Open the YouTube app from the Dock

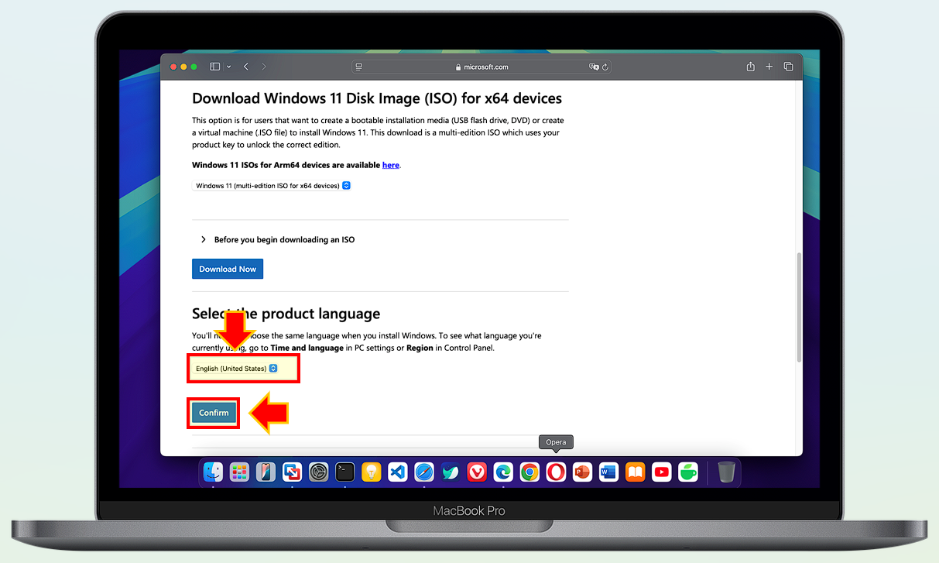(x=661, y=472)
